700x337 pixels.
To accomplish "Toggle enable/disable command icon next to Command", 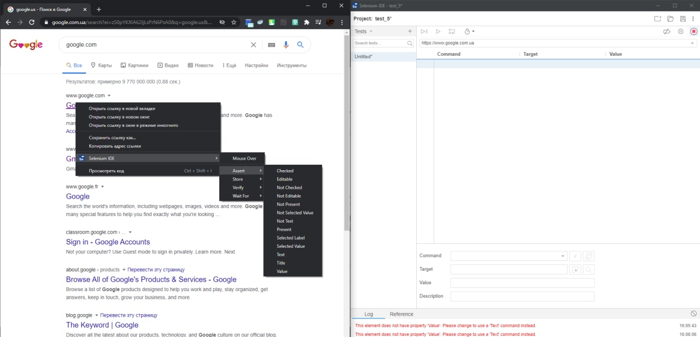I will coord(575,256).
